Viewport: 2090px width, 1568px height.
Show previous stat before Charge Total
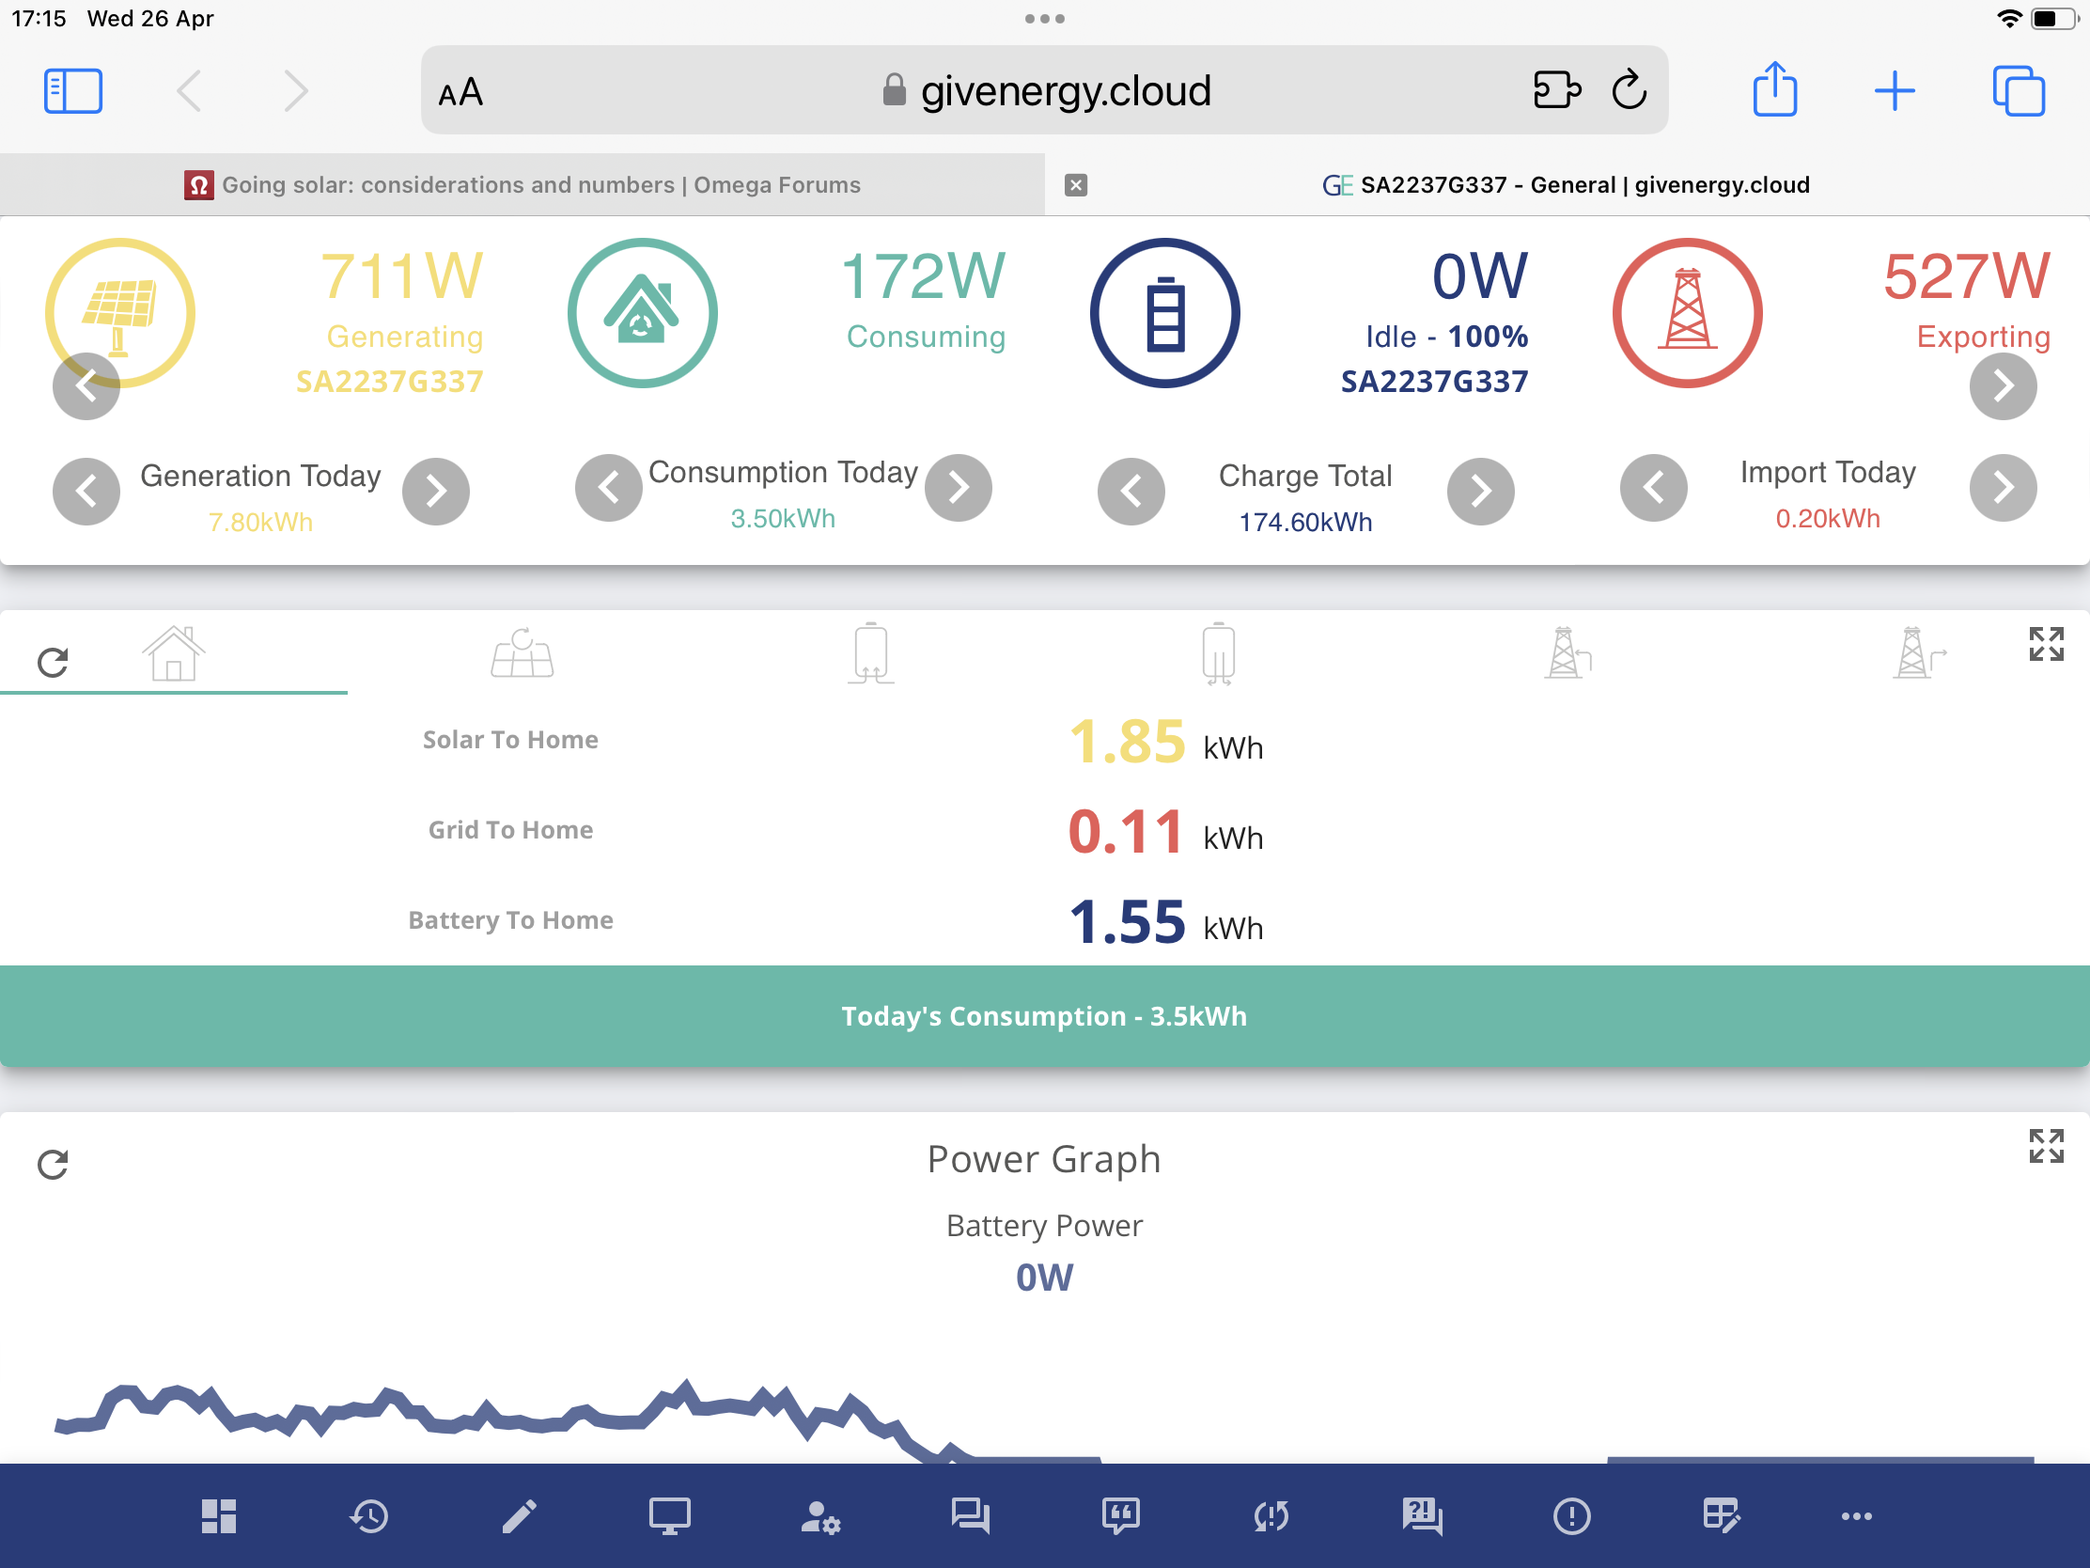pyautogui.click(x=1131, y=491)
